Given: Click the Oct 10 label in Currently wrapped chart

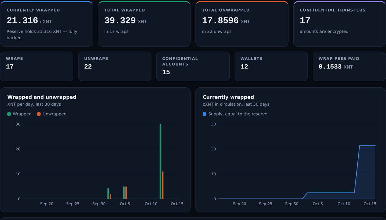Looking at the screenshot, I should [x=344, y=204].
